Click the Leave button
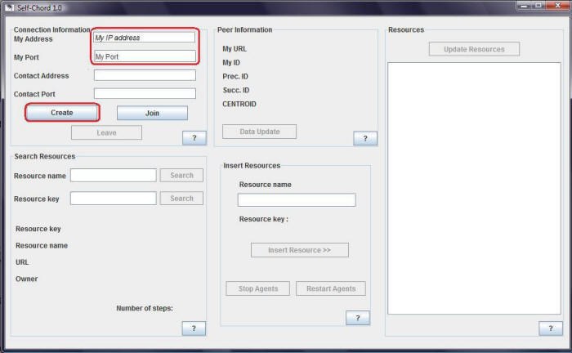The width and height of the screenshot is (572, 353). (x=106, y=132)
